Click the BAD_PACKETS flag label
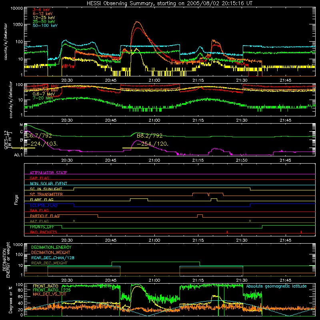Viewport: 320px width, 320px height. coord(44,232)
